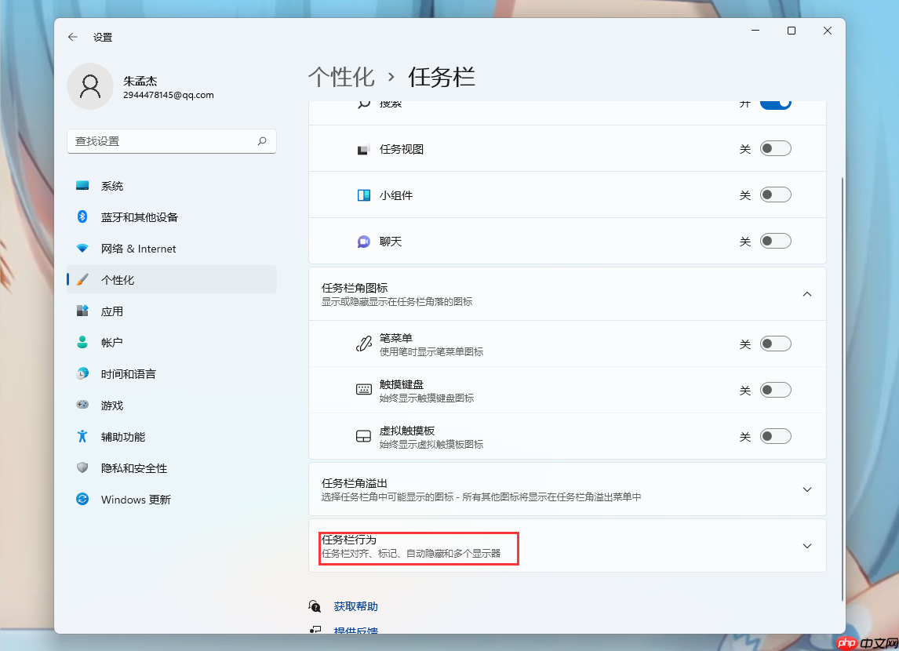Expand the 任务栏行为 section
The image size is (899, 651).
[x=807, y=545]
